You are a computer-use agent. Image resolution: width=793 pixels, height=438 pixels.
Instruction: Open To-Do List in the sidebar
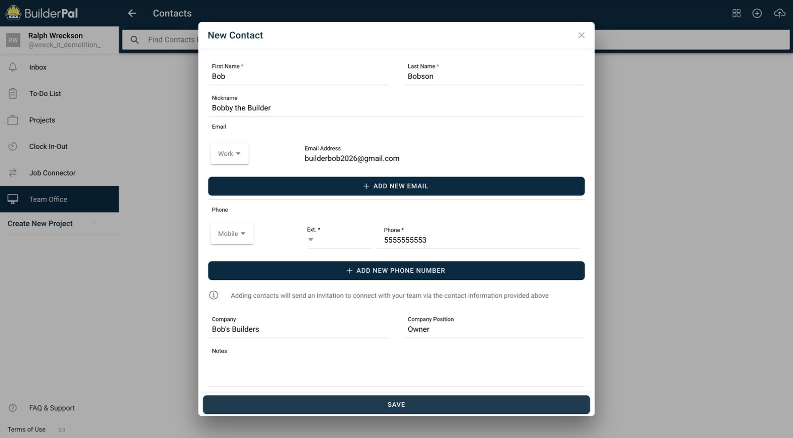click(59, 93)
